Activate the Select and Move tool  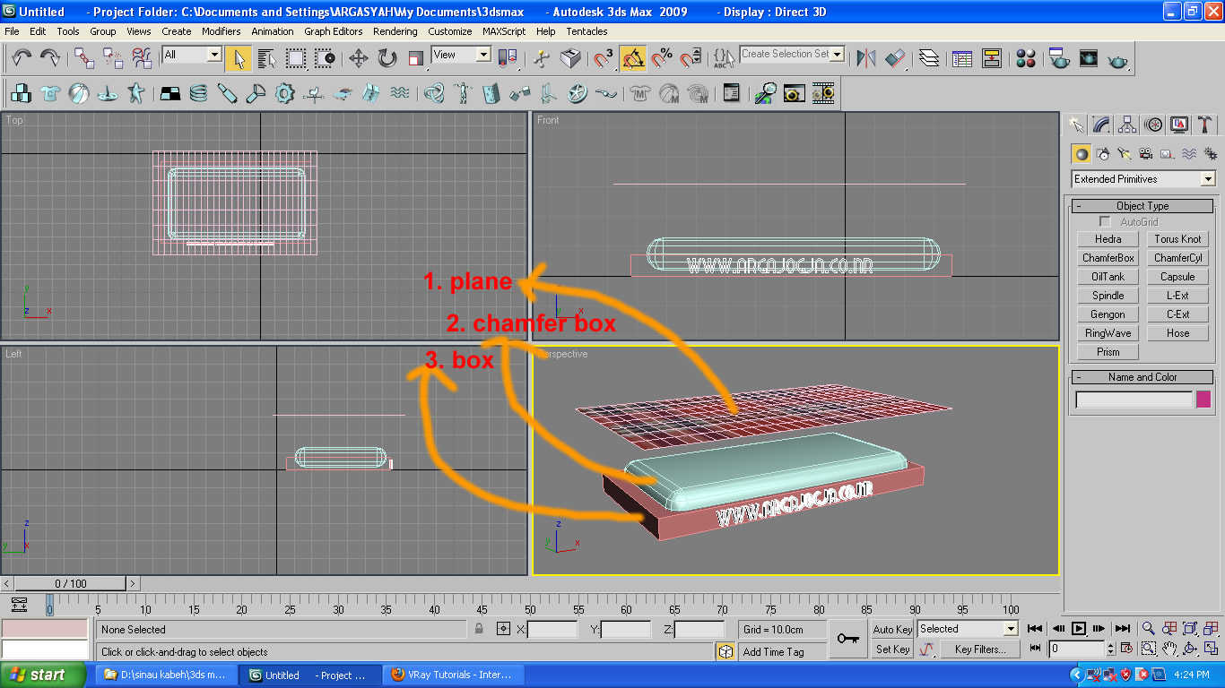359,58
